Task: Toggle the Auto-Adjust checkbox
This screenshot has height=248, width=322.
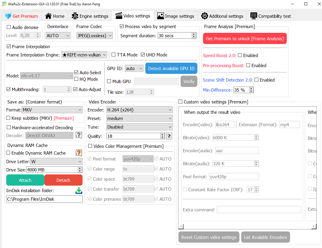Action: [x=75, y=89]
